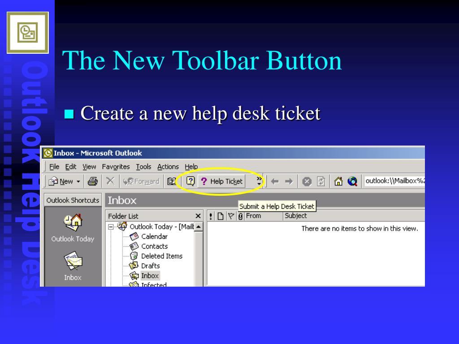Click the New mail item button
The height and width of the screenshot is (344, 459).
tap(61, 181)
